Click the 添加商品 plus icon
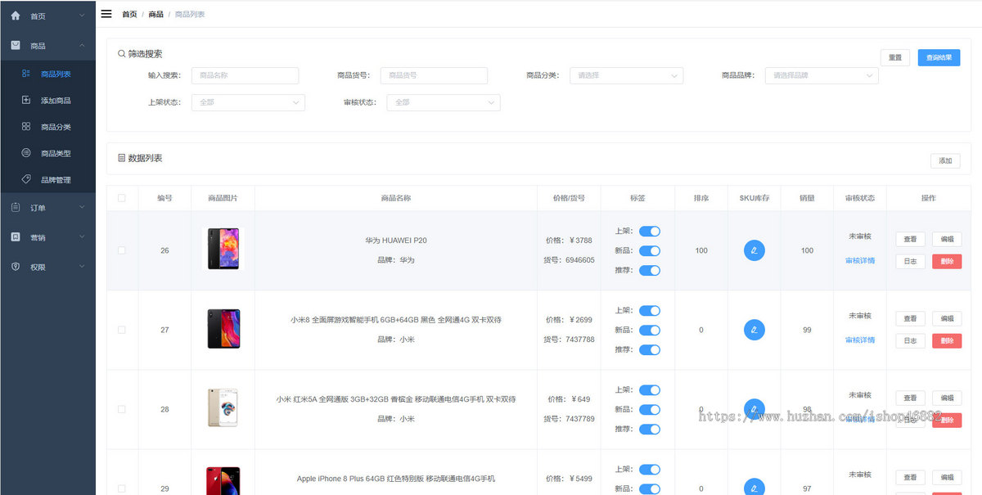 tap(26, 100)
